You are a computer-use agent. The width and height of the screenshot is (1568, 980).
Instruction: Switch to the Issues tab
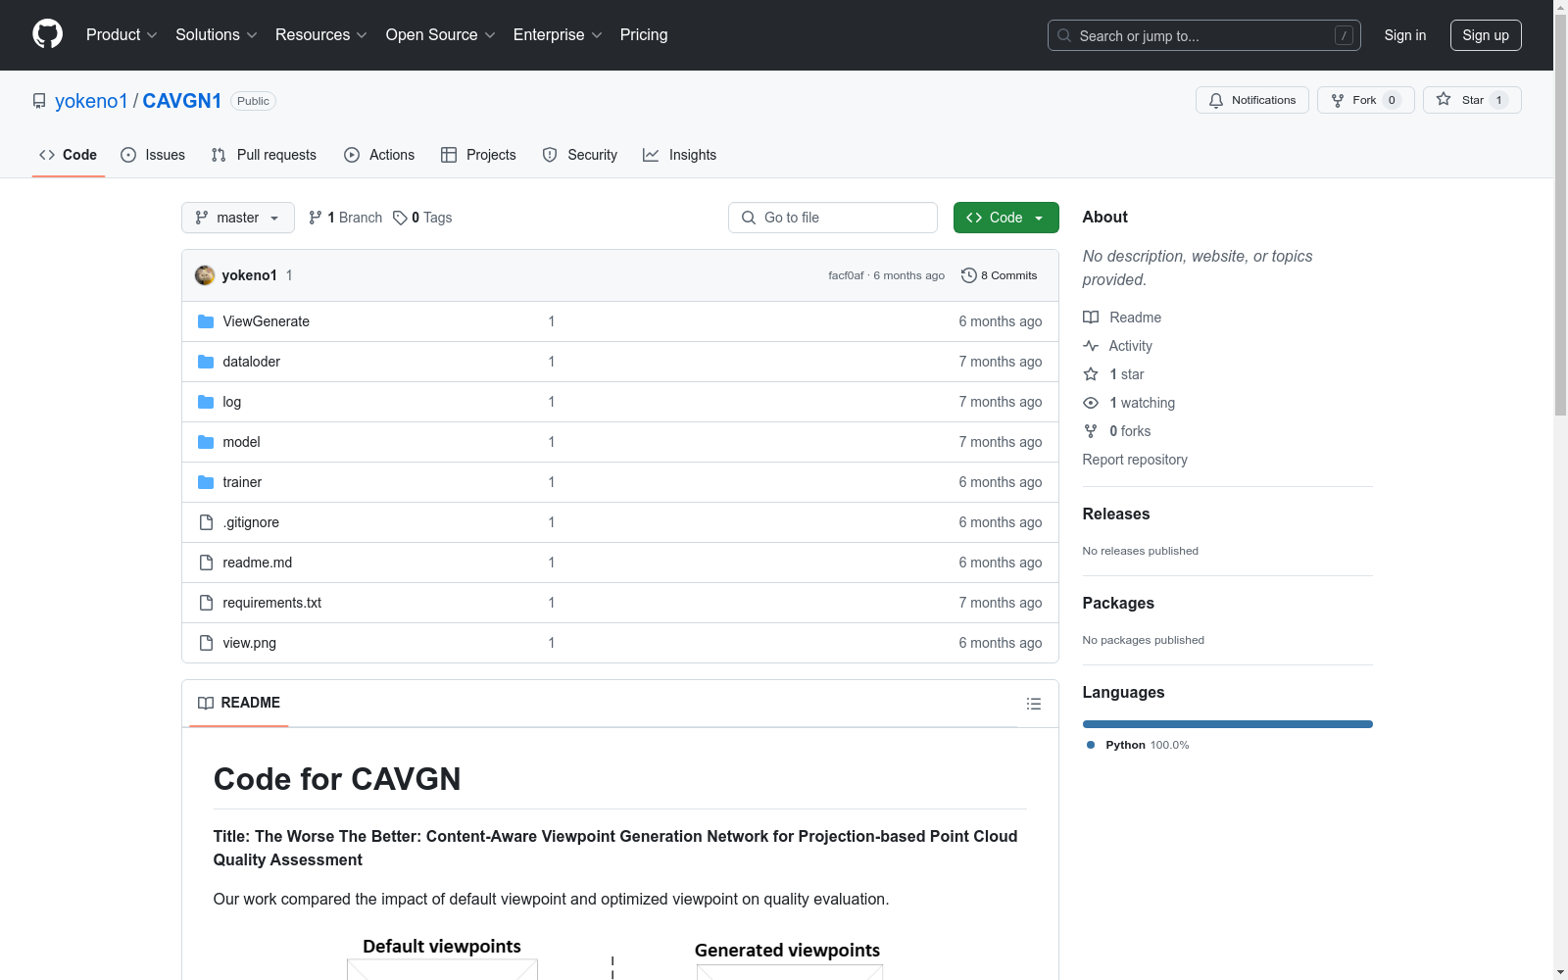[153, 155]
